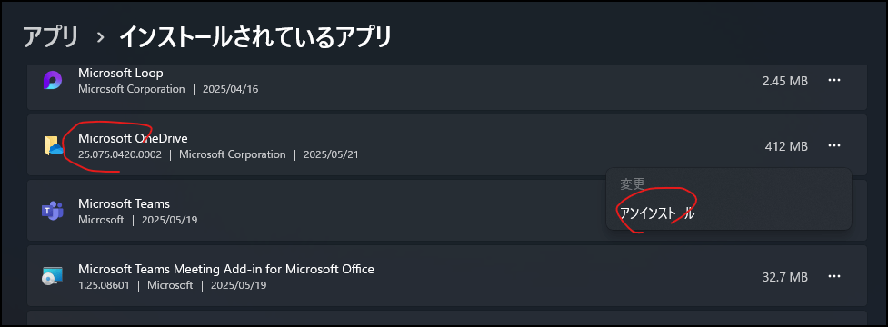This screenshot has width=888, height=327.
Task: Open the three-dot menu for Microsoft OneDrive
Action: click(833, 146)
